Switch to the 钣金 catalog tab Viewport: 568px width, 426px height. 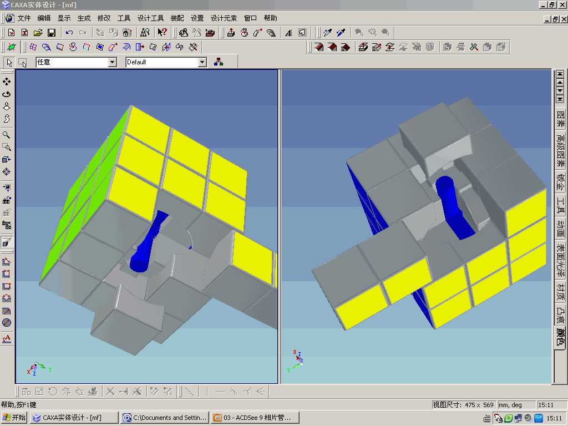(560, 182)
